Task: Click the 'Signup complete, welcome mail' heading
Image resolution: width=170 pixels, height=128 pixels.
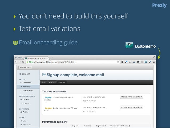Action: (x=75, y=75)
